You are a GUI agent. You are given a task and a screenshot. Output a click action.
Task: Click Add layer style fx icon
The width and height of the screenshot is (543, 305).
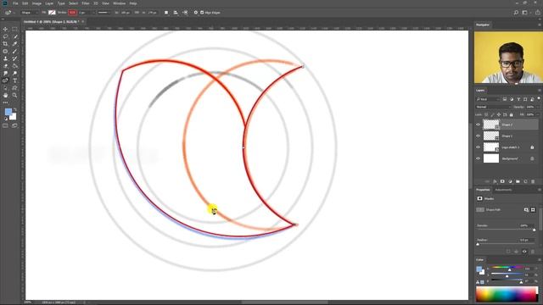495,181
